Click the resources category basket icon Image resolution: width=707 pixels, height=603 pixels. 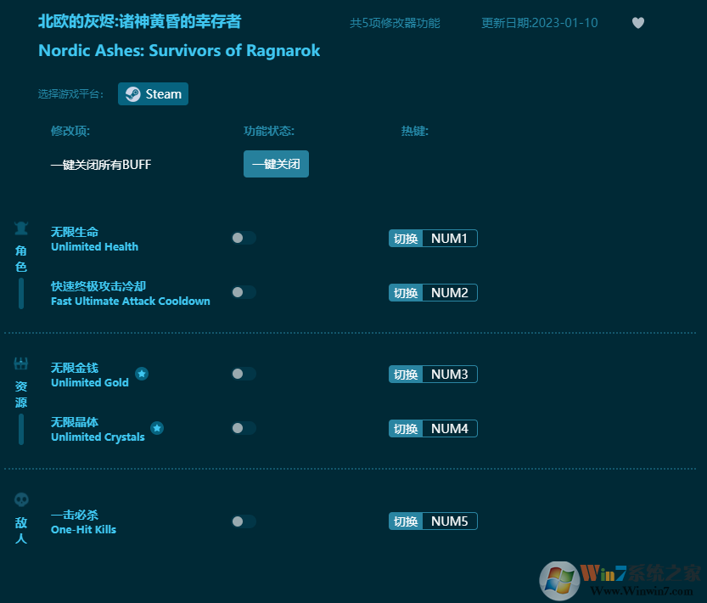(x=21, y=363)
